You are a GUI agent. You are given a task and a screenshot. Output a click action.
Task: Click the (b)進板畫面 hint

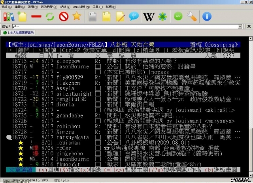[221, 170]
